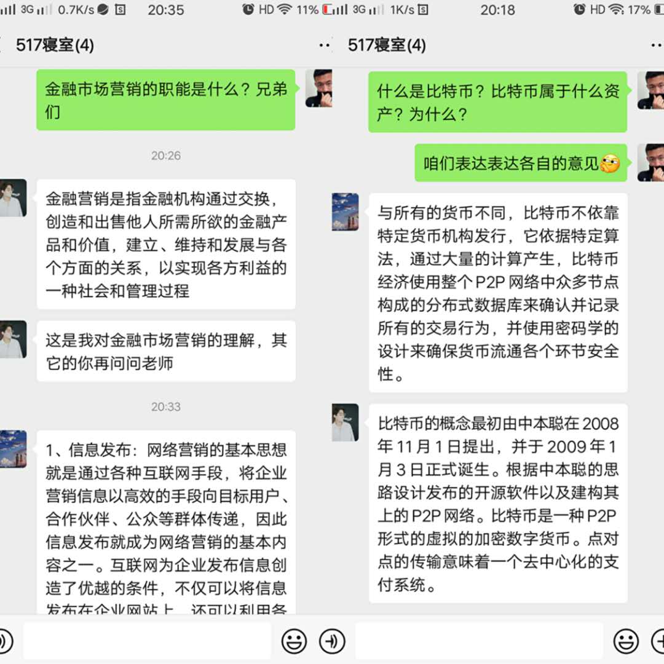Tap the sky-photo avatar beside 与所有的货币不同 message
Image resolution: width=664 pixels, height=664 pixels.
(x=345, y=211)
